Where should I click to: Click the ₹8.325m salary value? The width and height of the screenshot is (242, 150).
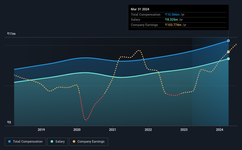pos(172,20)
